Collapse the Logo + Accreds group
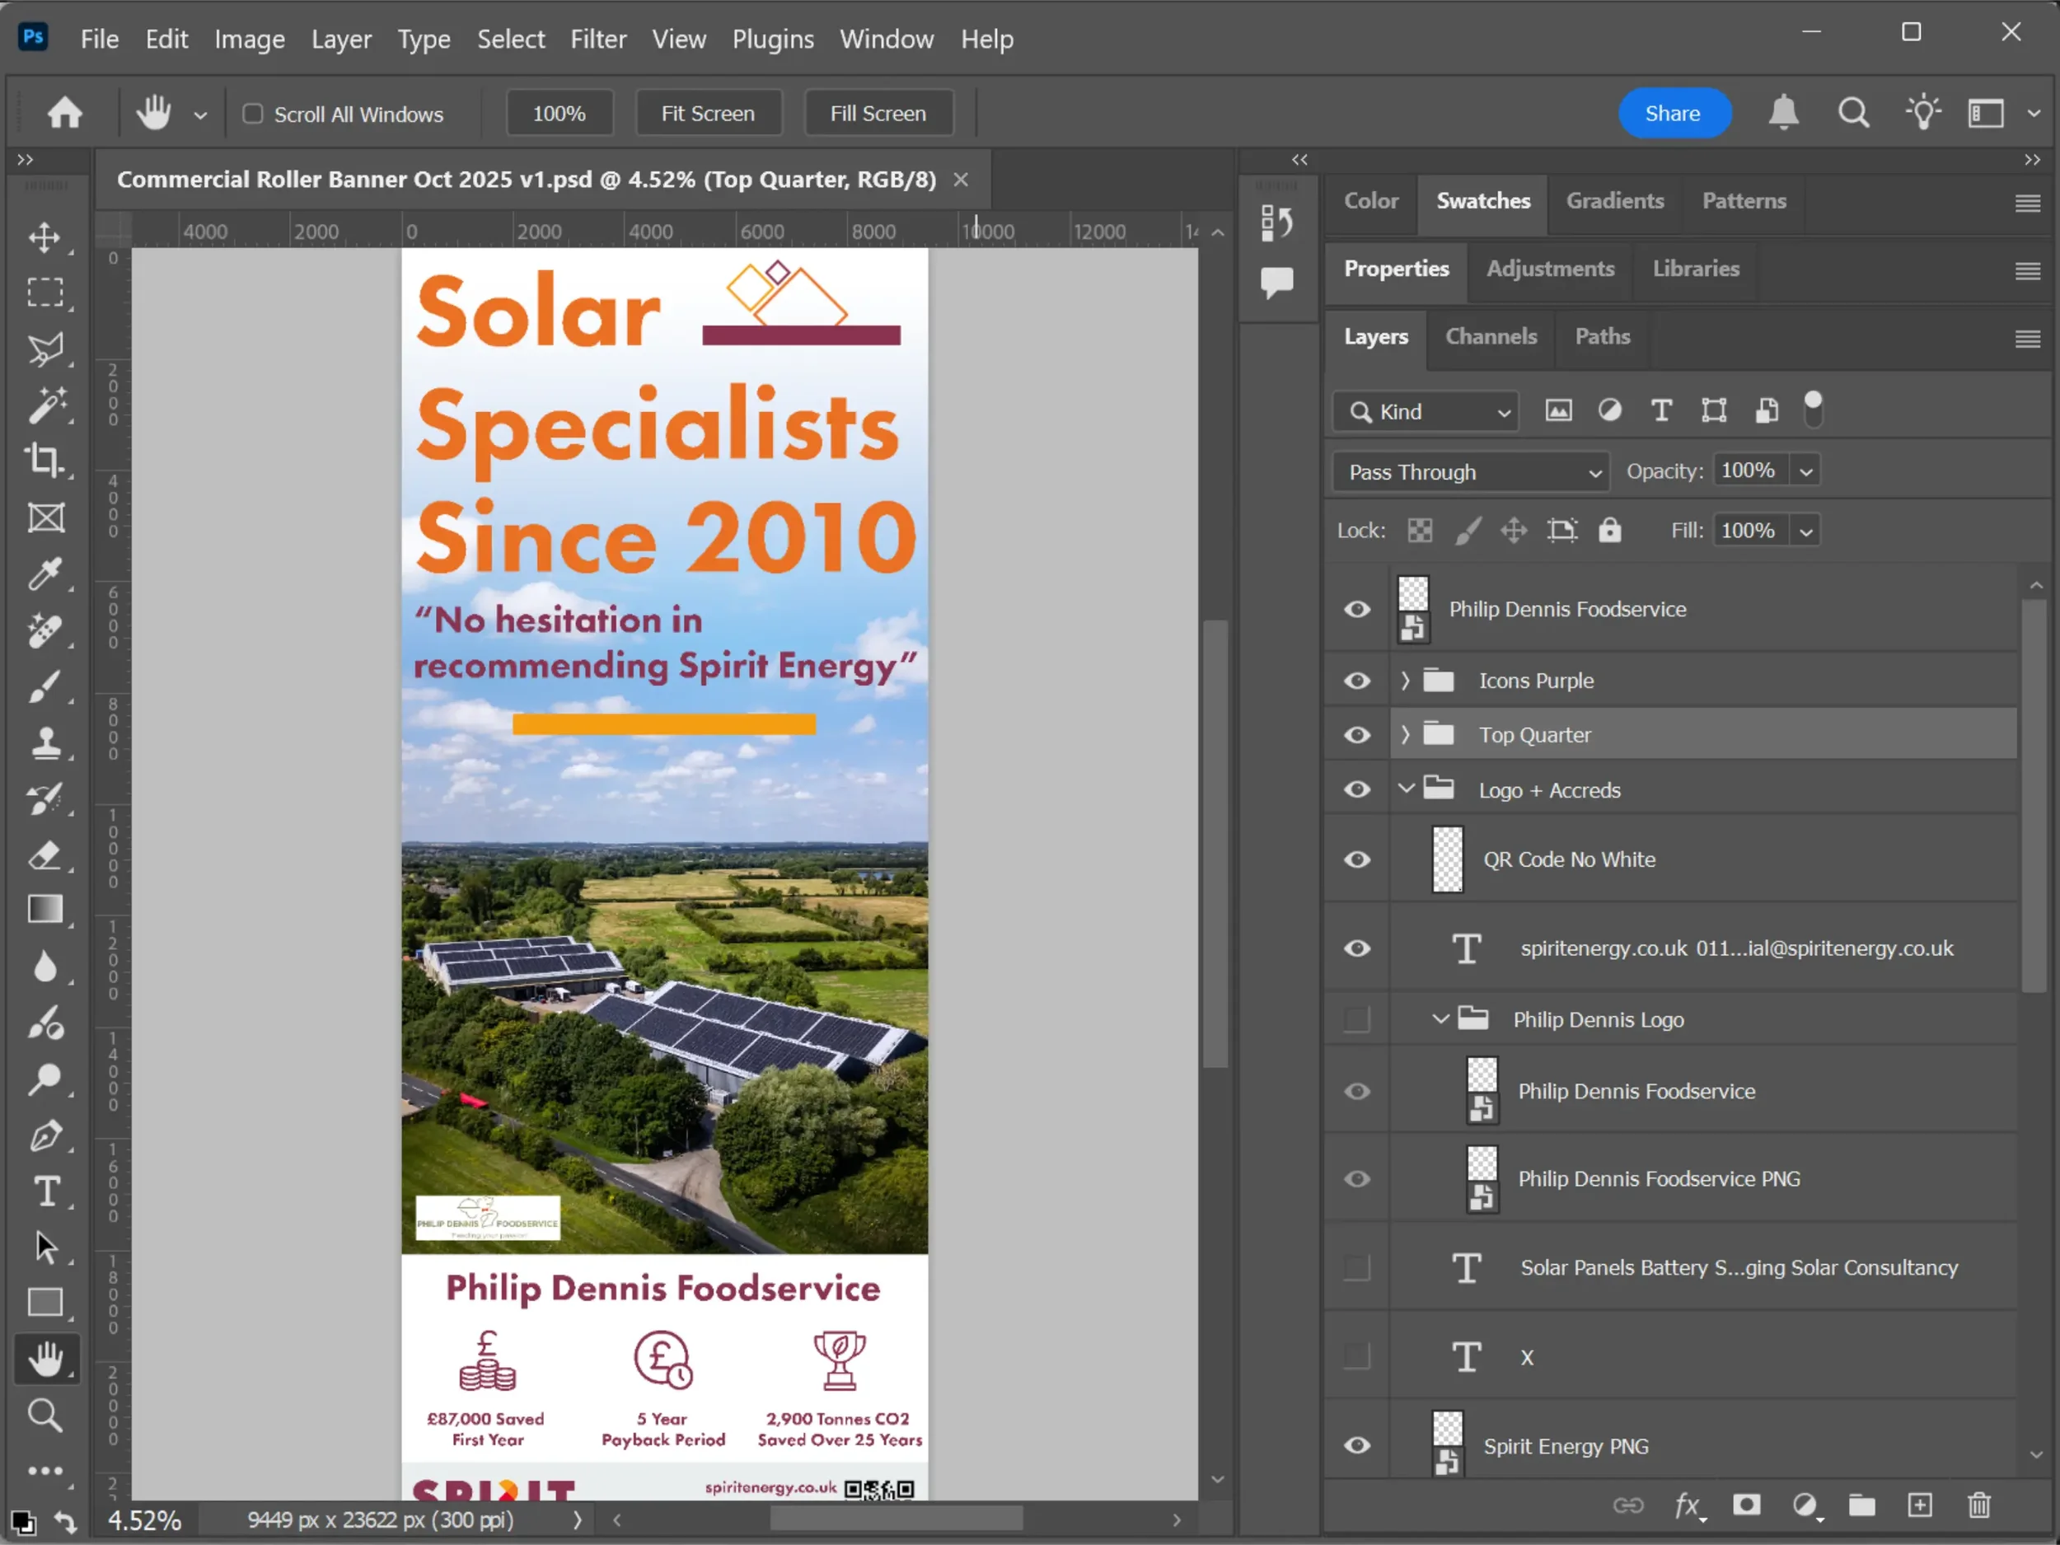 click(1405, 789)
